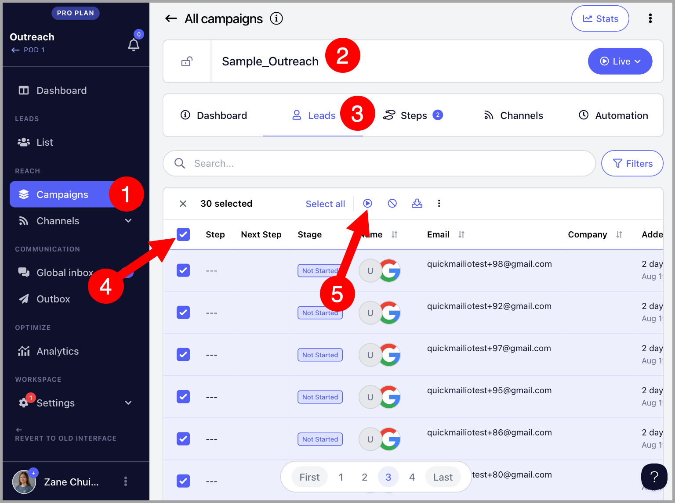Image resolution: width=675 pixels, height=503 pixels.
Task: Toggle the header select-all checkbox
Action: tap(183, 234)
